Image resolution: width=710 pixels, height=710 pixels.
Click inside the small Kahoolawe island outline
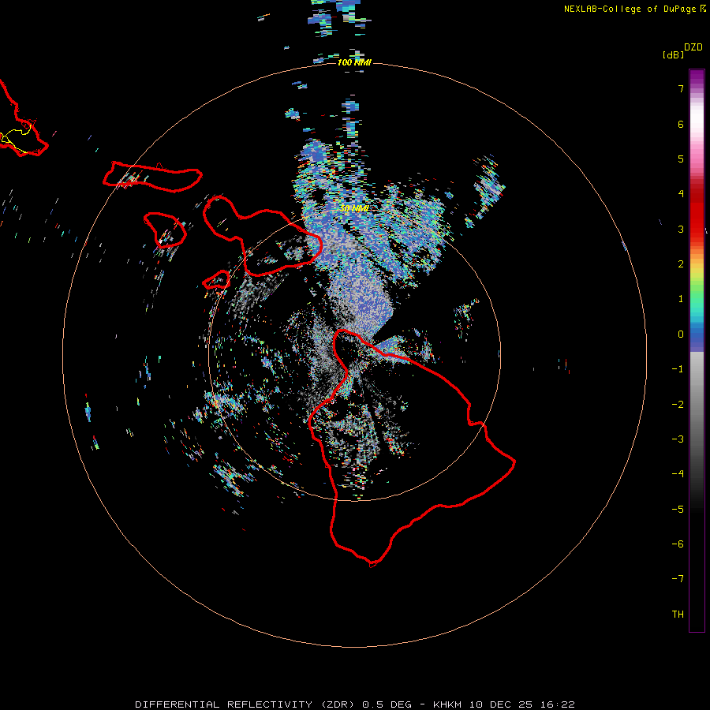pyautogui.click(x=217, y=281)
